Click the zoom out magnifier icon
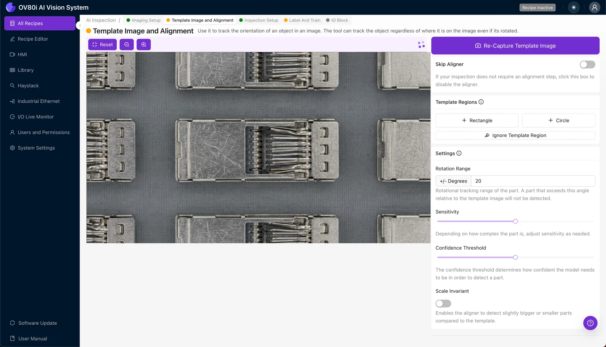The image size is (606, 347). pos(127,45)
